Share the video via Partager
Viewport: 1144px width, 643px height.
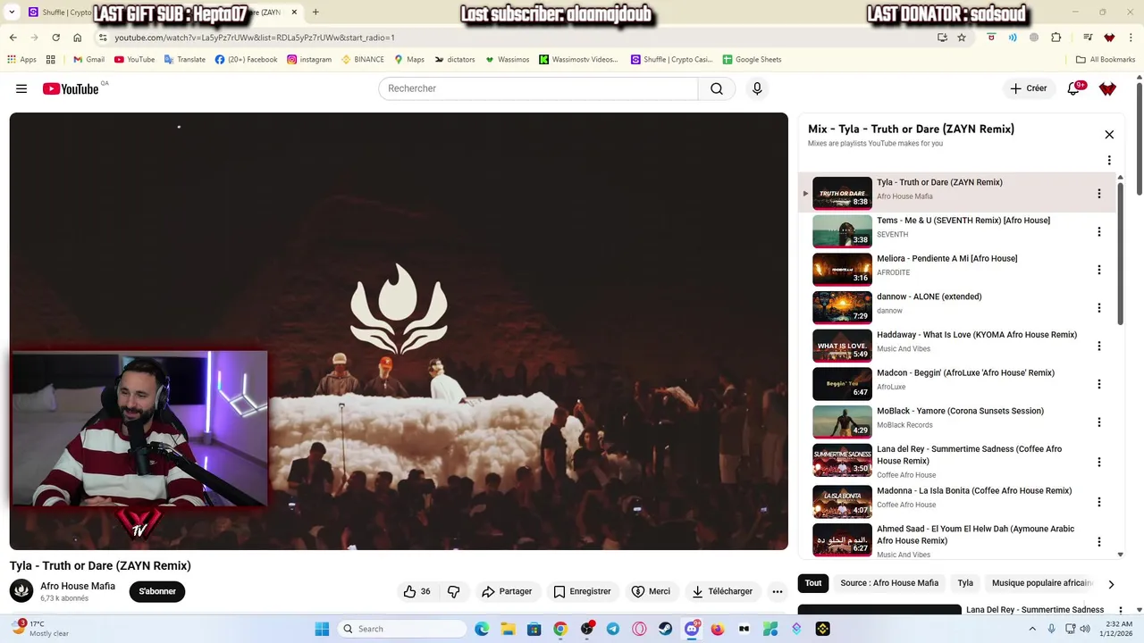(x=507, y=591)
